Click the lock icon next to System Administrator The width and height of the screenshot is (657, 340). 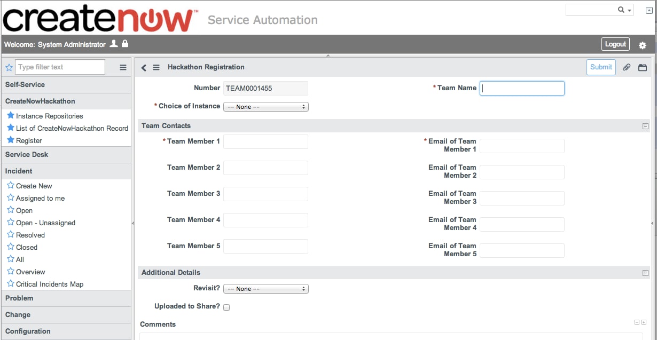(x=124, y=44)
